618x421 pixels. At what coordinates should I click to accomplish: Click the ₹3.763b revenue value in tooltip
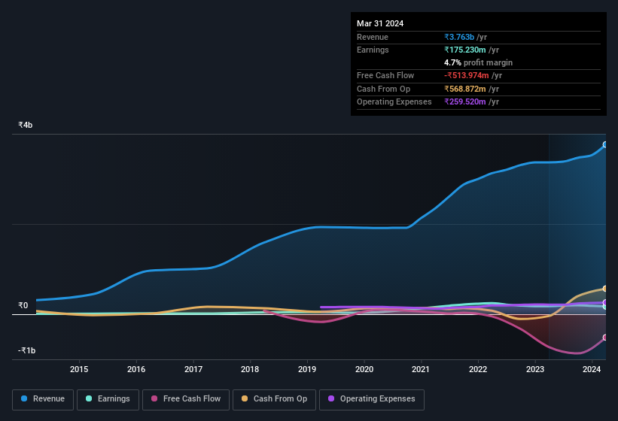pos(459,37)
